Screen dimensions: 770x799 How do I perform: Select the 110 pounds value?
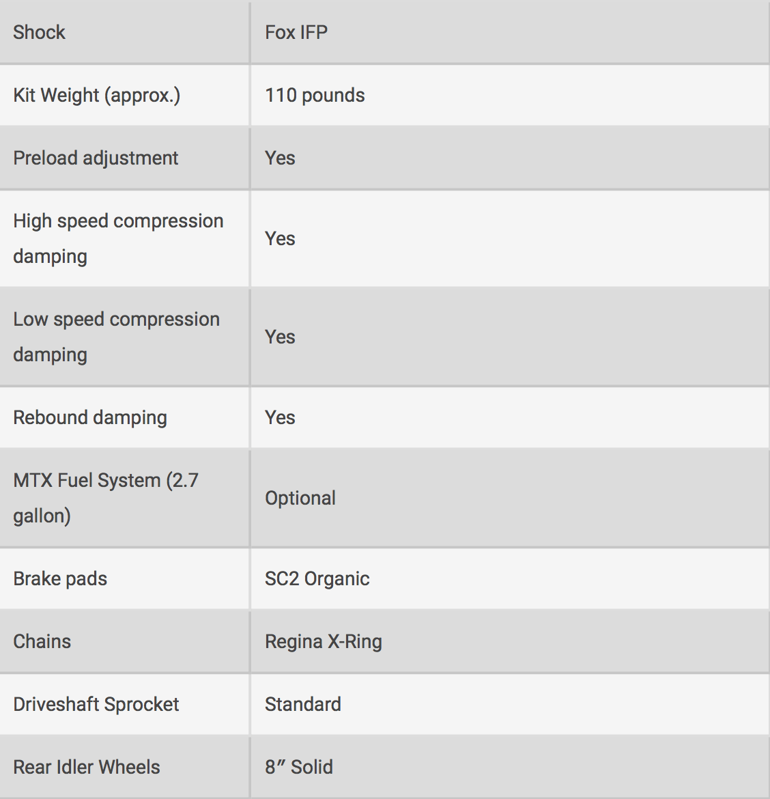315,96
